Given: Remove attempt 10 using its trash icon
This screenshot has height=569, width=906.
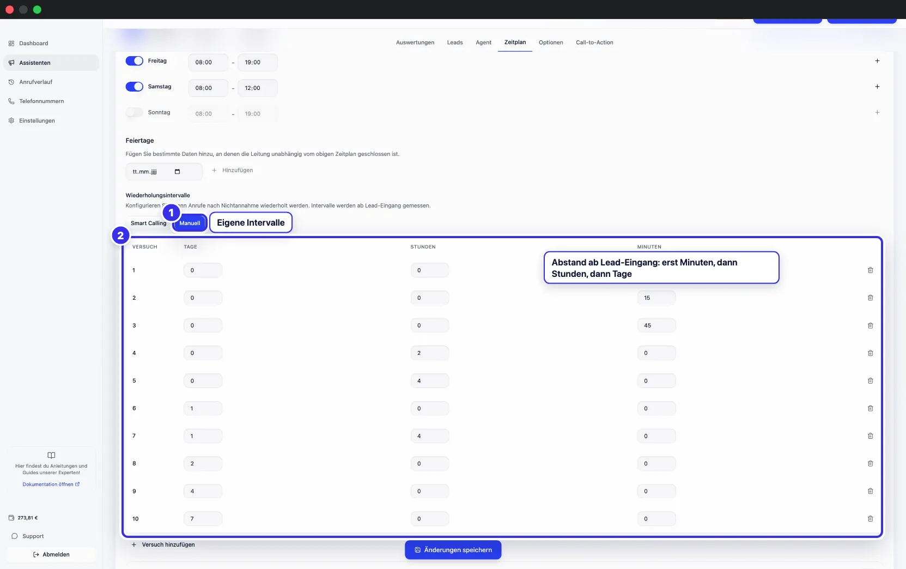Looking at the screenshot, I should click(870, 519).
